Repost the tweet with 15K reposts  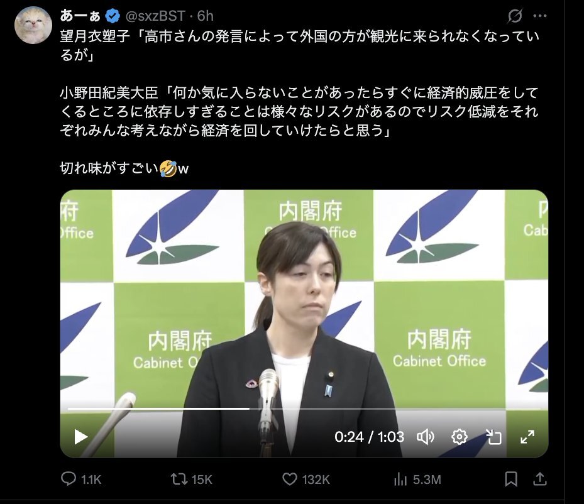[x=192, y=479]
